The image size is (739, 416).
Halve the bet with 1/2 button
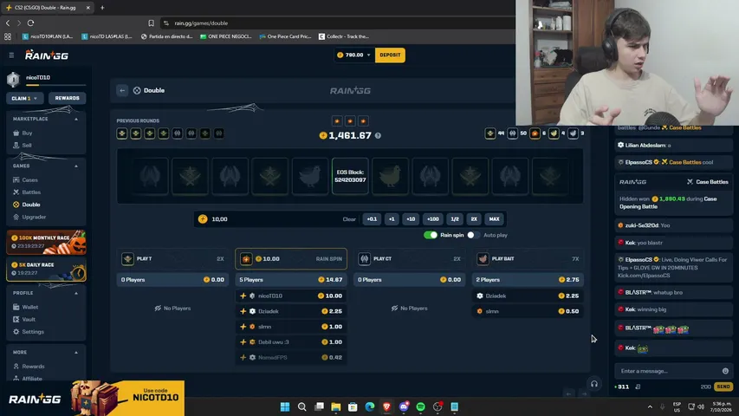tap(455, 219)
